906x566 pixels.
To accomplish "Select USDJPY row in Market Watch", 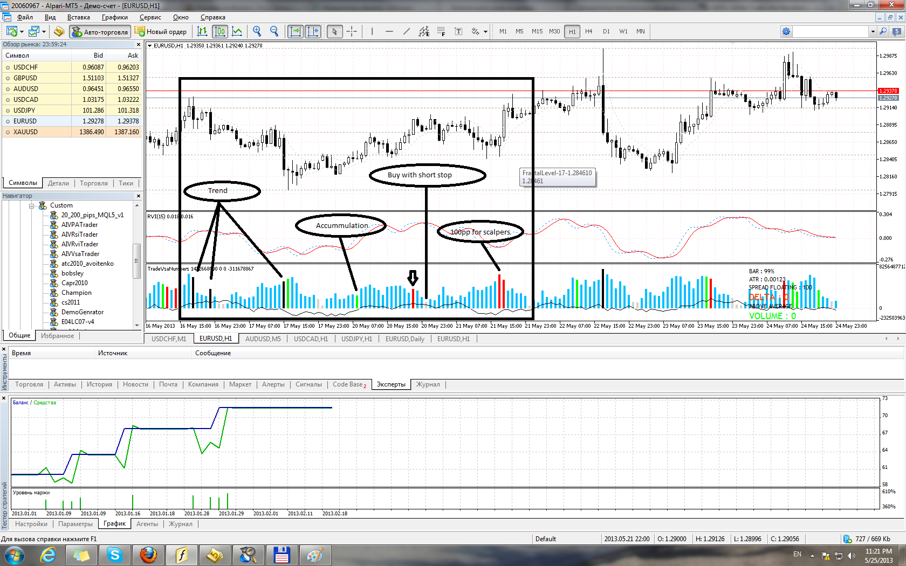I will pyautogui.click(x=72, y=111).
